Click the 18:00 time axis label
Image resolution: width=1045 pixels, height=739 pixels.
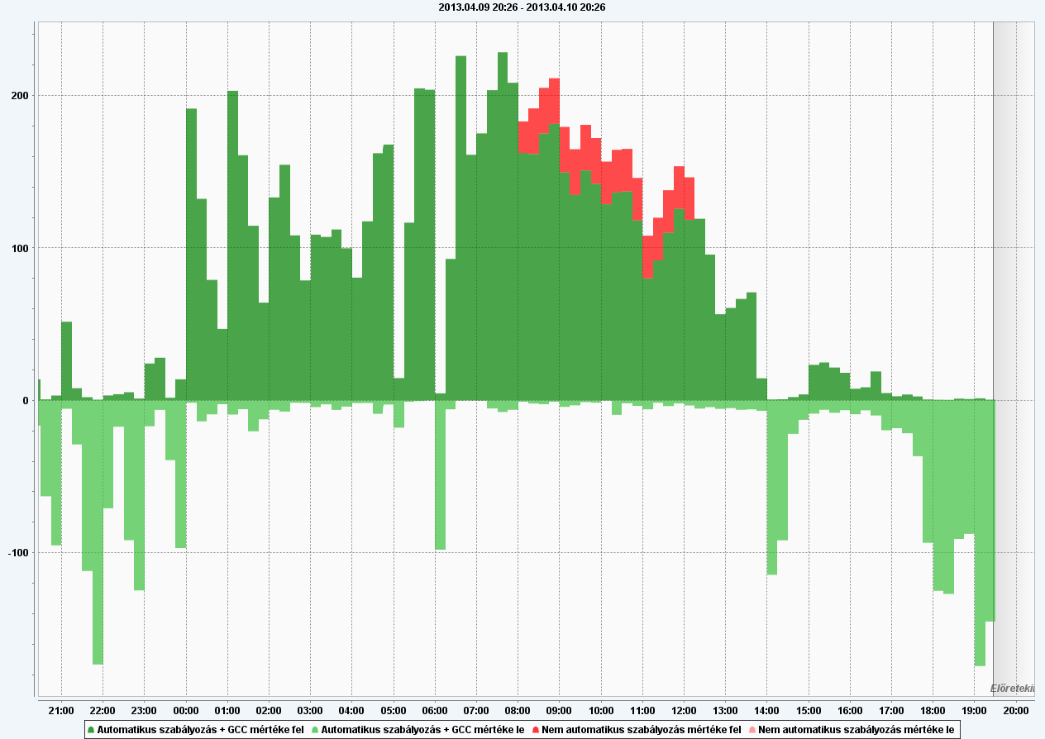pos(933,710)
